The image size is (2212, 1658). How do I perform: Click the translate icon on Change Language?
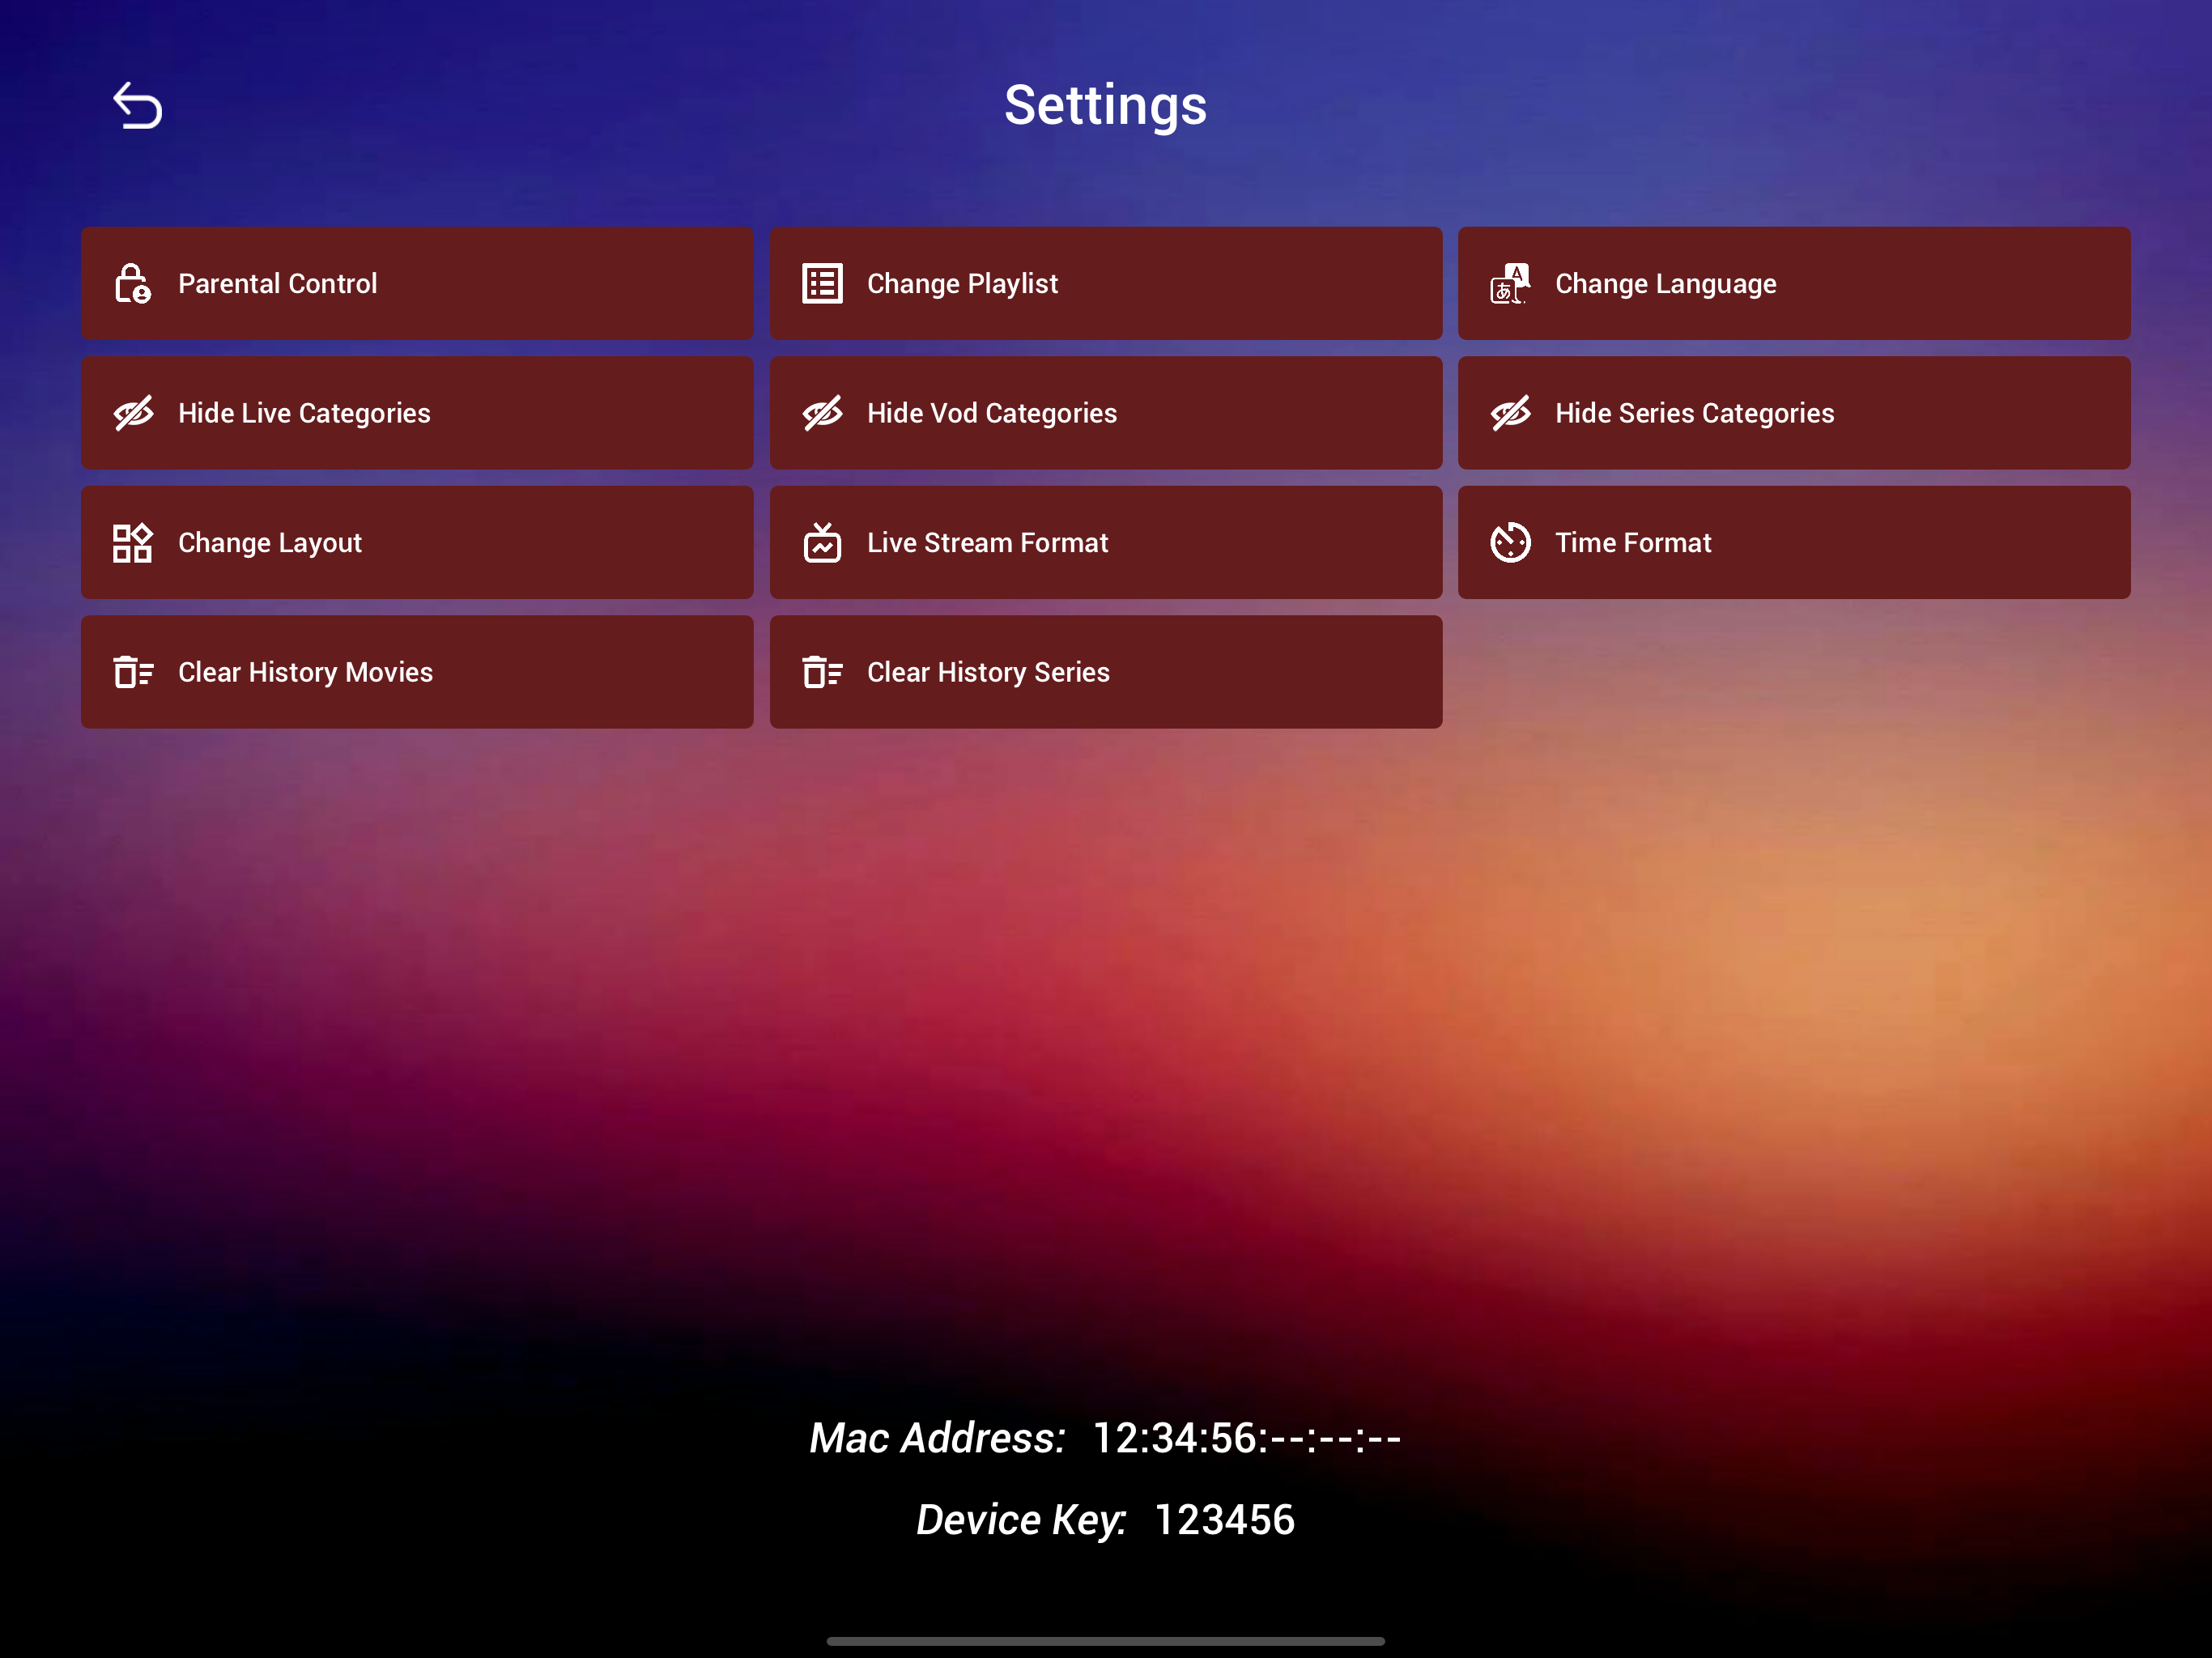1510,284
